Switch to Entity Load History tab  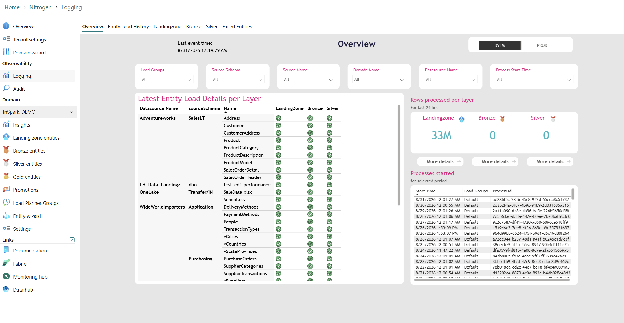[128, 26]
